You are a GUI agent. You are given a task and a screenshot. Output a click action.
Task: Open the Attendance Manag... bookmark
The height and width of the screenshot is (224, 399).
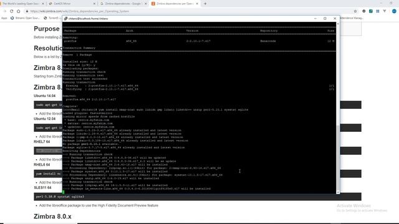(x=352, y=18)
